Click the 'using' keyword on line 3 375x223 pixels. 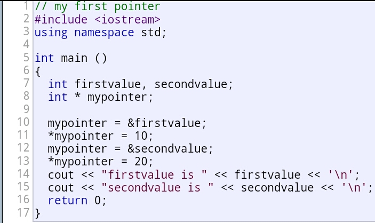[x=51, y=33]
